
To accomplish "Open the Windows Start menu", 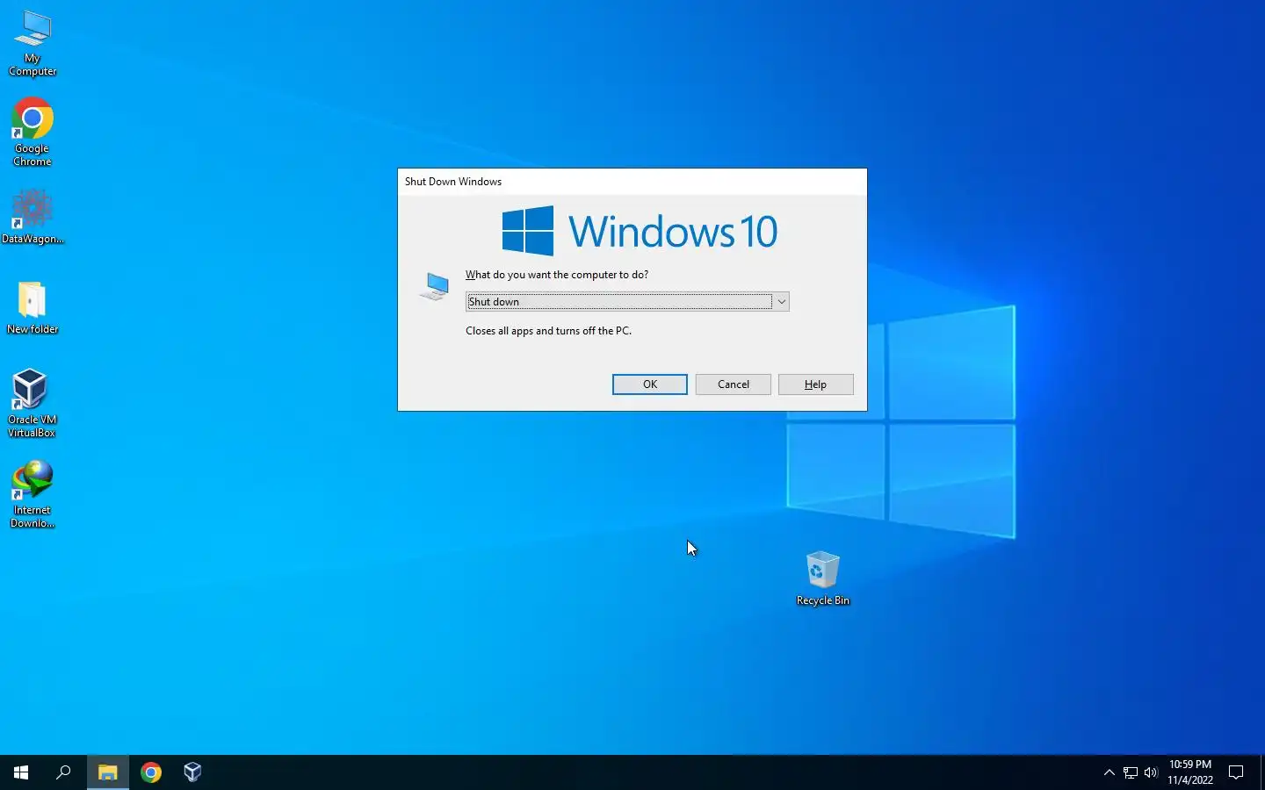I will 21,772.
